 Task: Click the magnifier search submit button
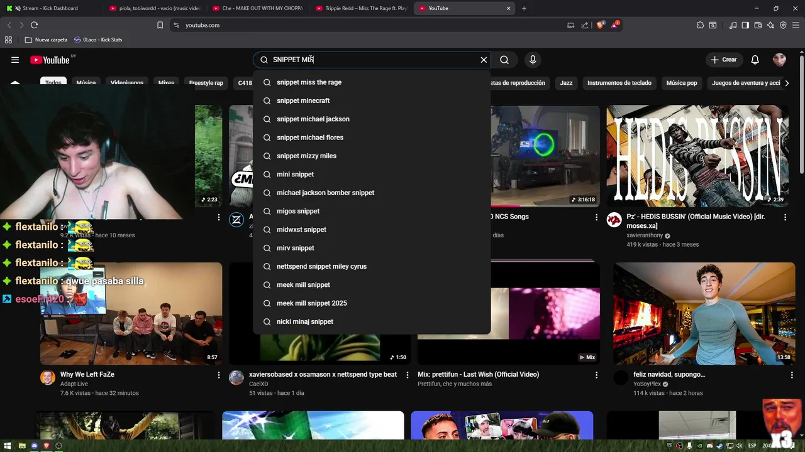[504, 60]
